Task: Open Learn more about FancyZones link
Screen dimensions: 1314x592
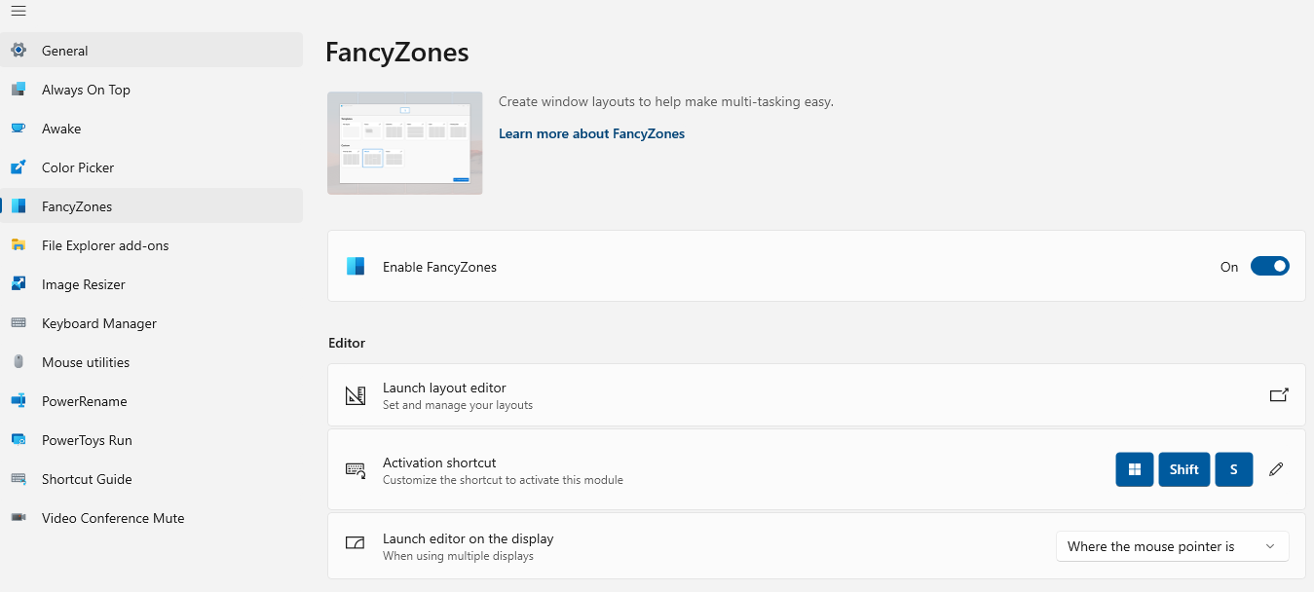Action: pos(591,133)
